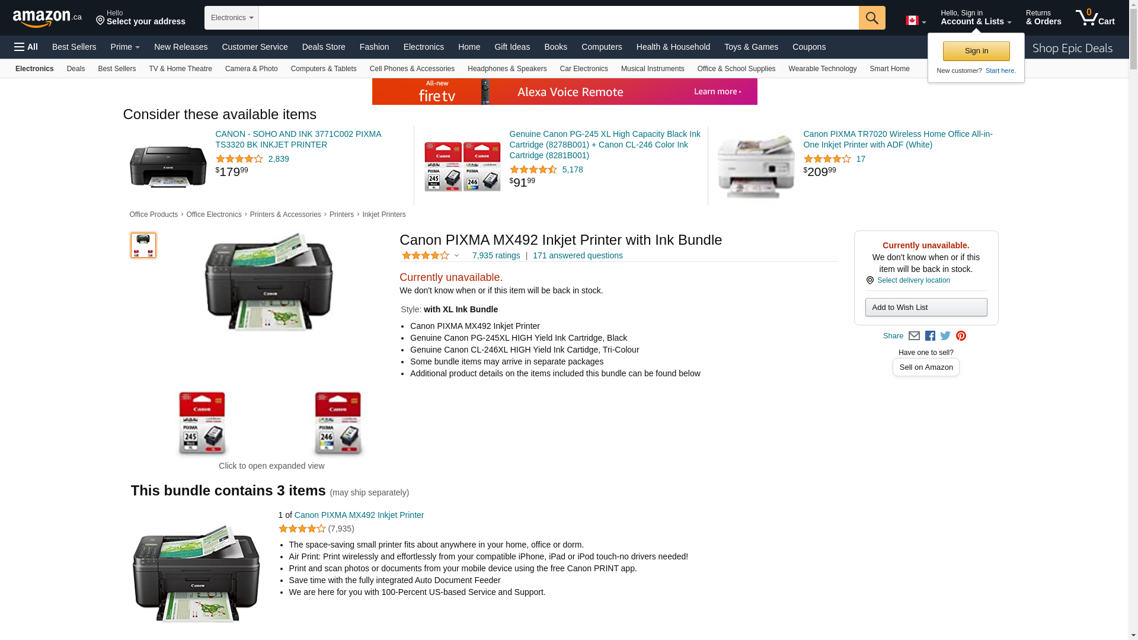Expand the Electronics search category dropdown
The width and height of the screenshot is (1138, 640).
pos(232,18)
